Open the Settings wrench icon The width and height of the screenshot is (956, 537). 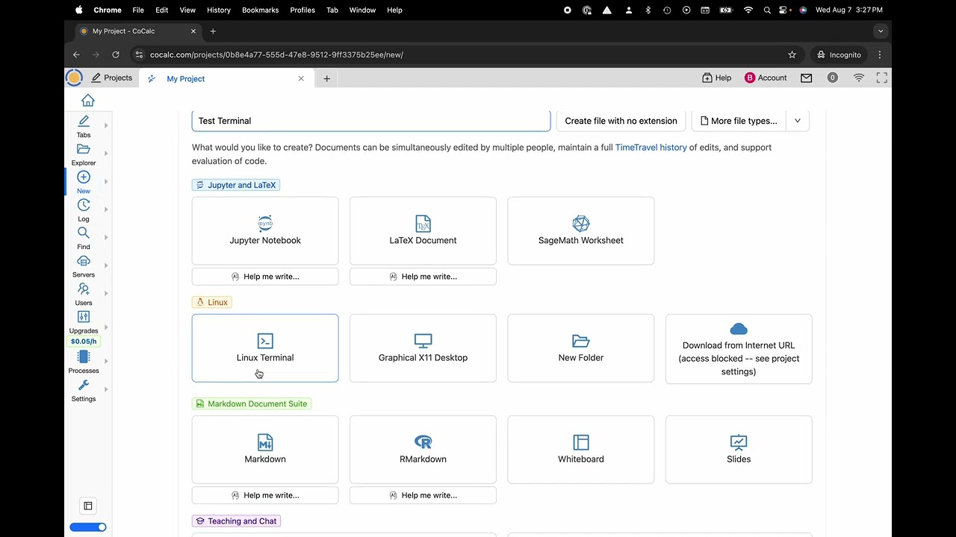pos(84,386)
